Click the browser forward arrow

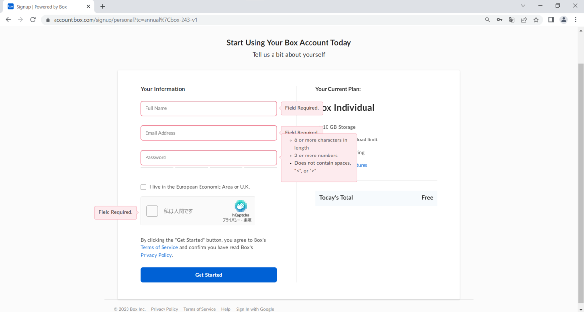pyautogui.click(x=20, y=20)
